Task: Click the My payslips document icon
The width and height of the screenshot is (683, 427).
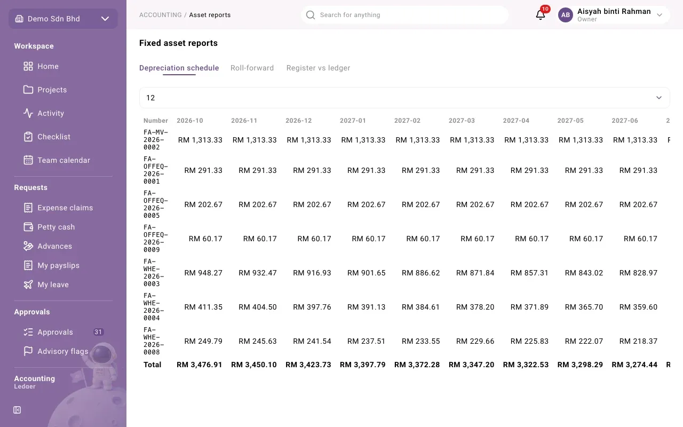Action: coord(28,265)
